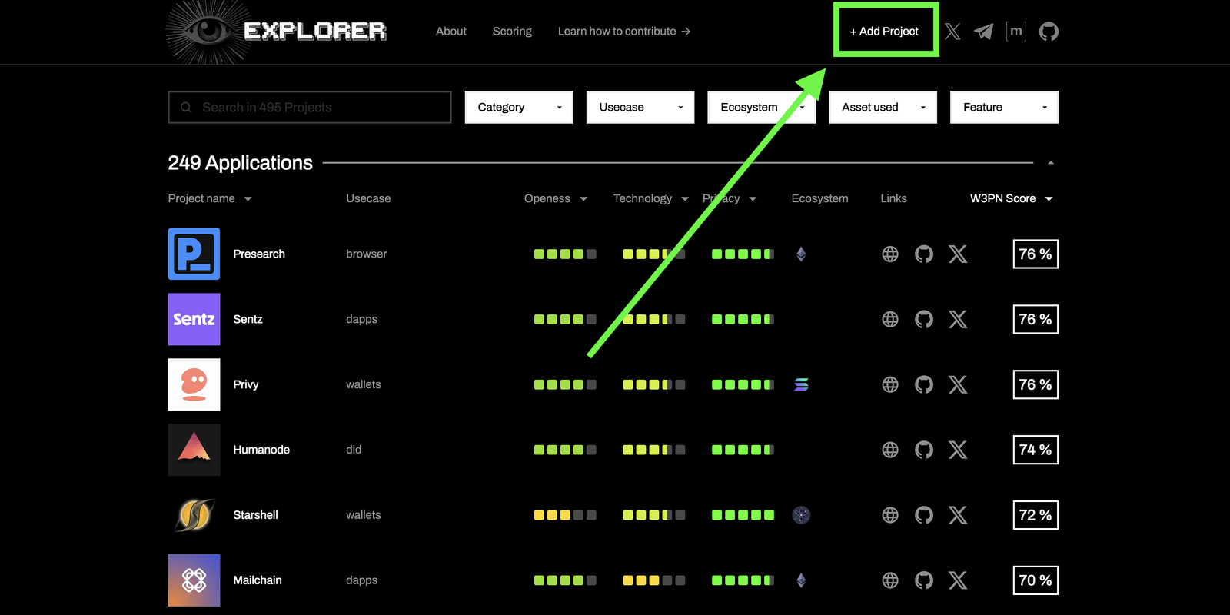The image size is (1230, 615).
Task: Open the Asset used dropdown
Action: coord(883,108)
